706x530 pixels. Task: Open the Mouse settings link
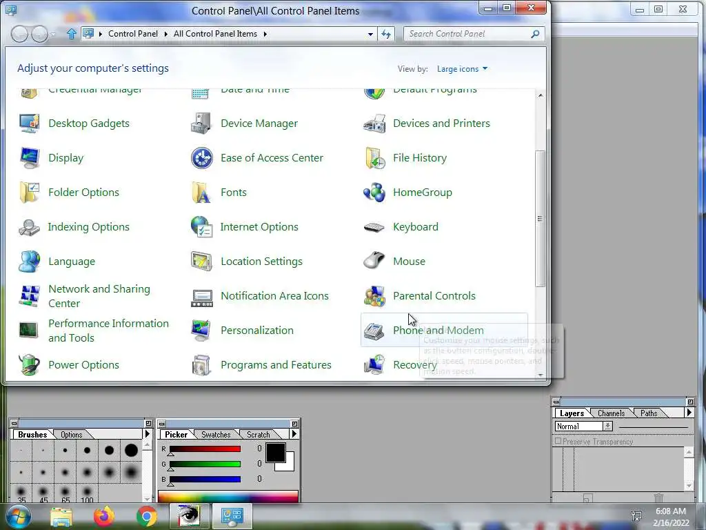click(409, 262)
